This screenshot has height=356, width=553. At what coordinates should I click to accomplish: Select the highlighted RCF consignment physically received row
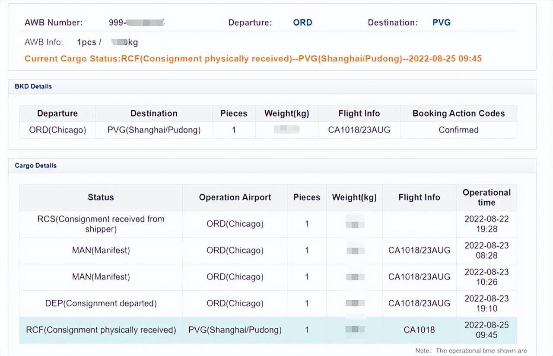(x=101, y=330)
